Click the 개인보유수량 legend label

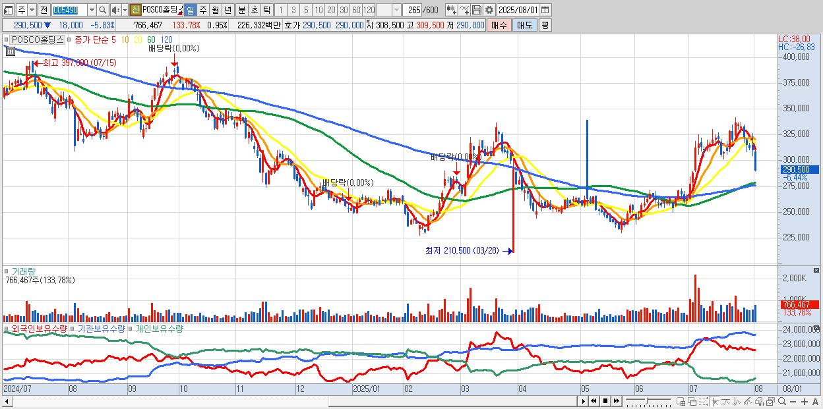tap(159, 328)
